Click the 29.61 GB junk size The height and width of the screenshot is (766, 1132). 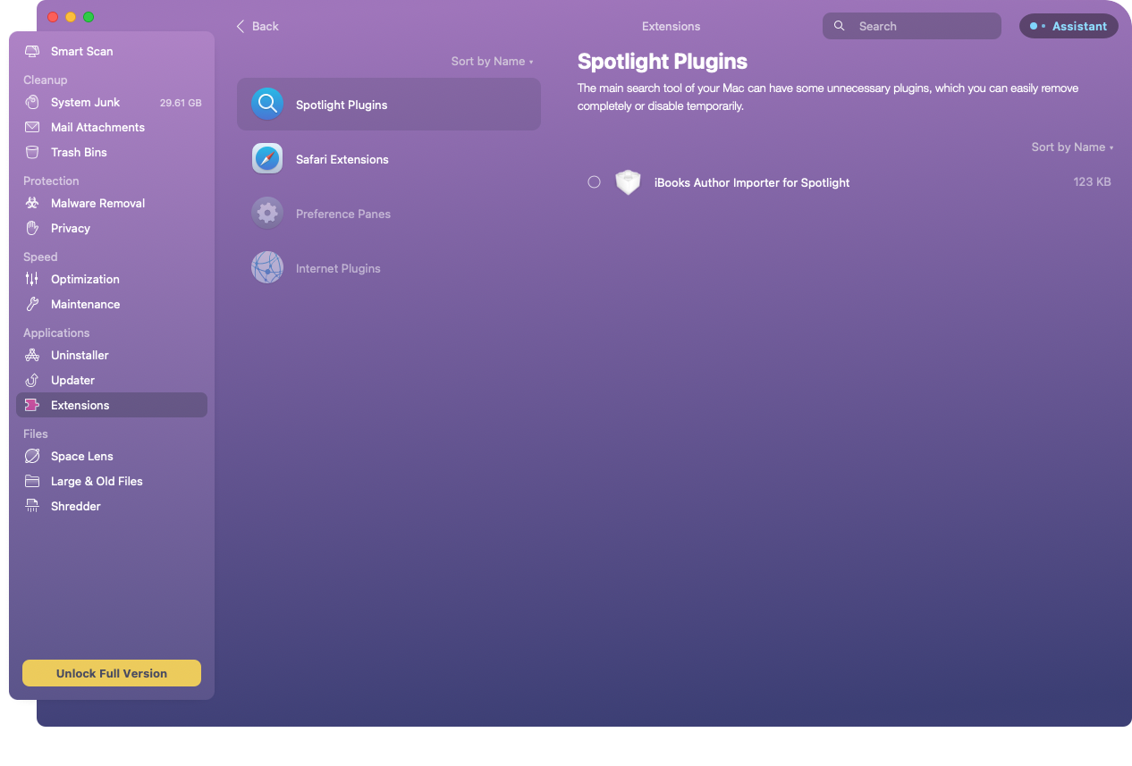click(x=181, y=103)
